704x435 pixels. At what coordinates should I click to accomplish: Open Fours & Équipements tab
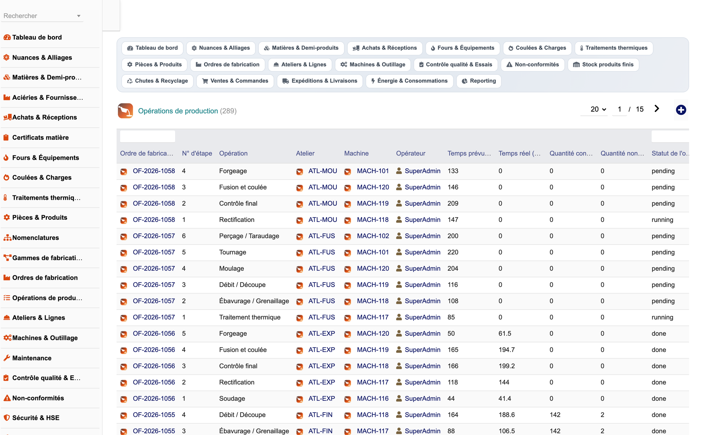[462, 48]
